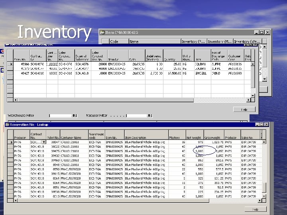Viewport: 287px width, 215px height.
Task: Click vertical scrollbar thumb in Reservation File grid
Action: click(x=264, y=188)
